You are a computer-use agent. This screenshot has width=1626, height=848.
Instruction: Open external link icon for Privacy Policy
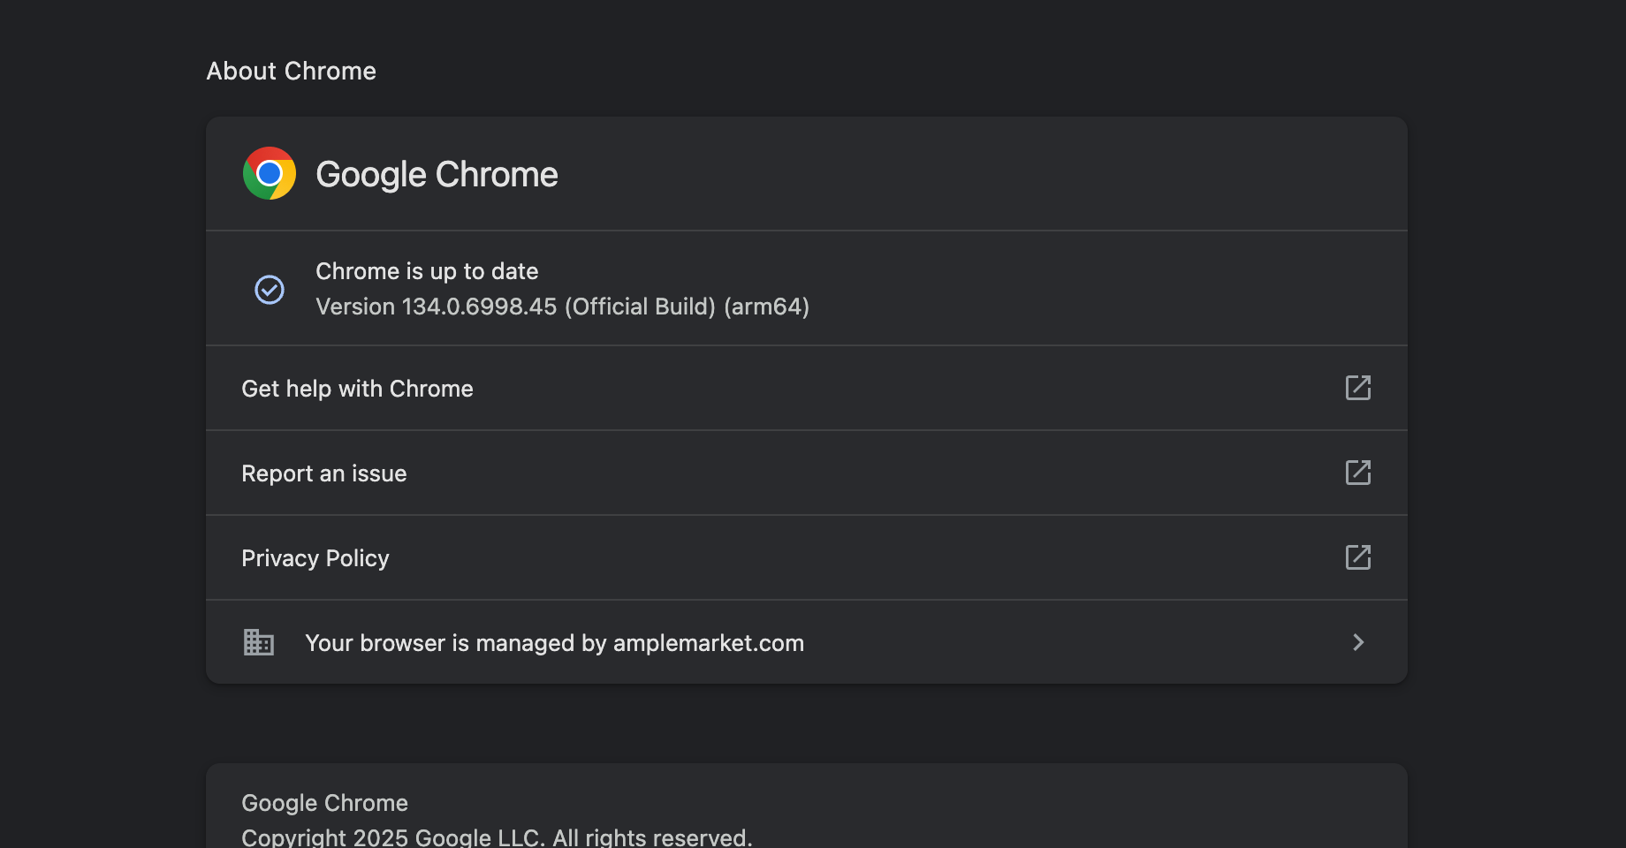point(1358,557)
